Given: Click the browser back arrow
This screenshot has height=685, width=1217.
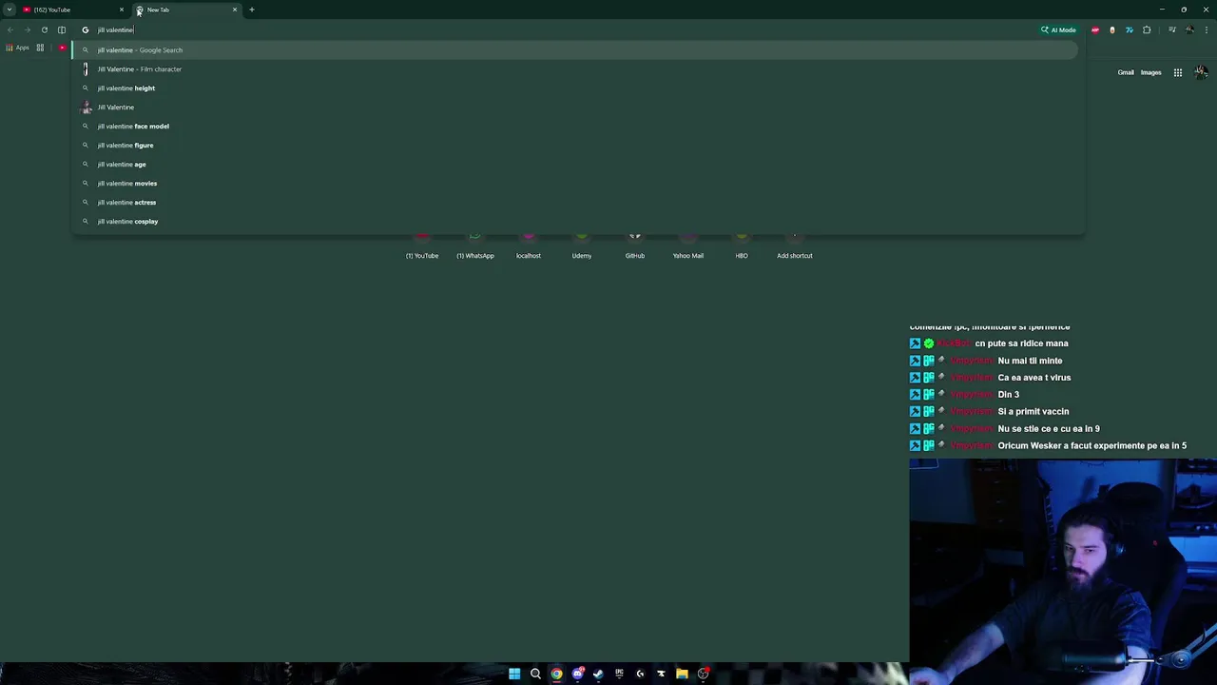Looking at the screenshot, I should pos(10,29).
